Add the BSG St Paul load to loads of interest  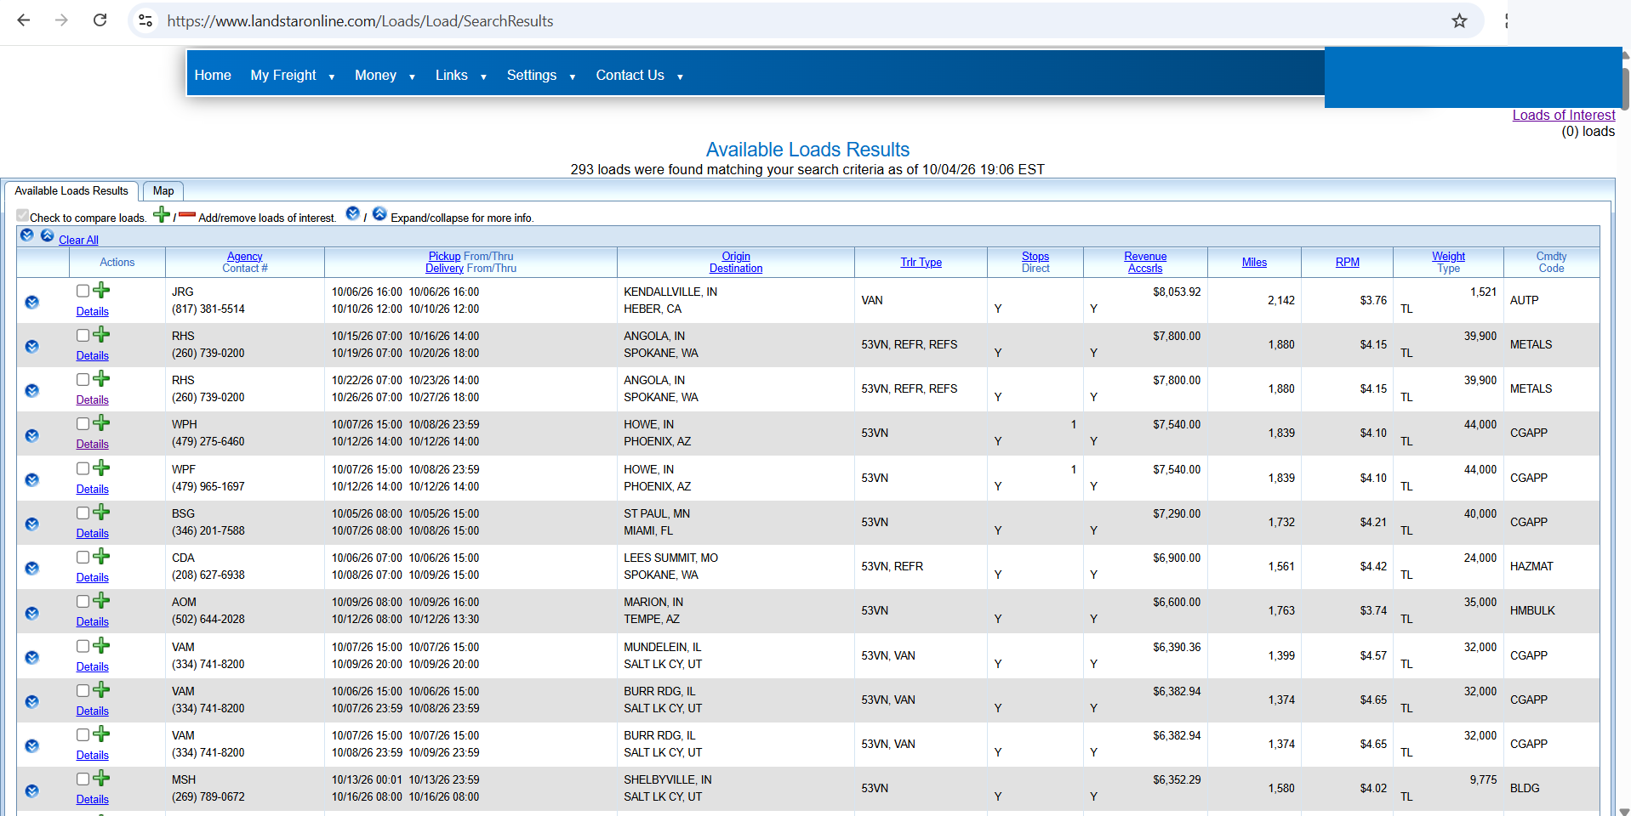(101, 512)
